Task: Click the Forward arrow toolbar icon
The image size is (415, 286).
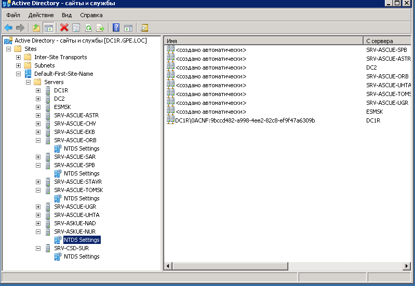Action: click(20, 28)
